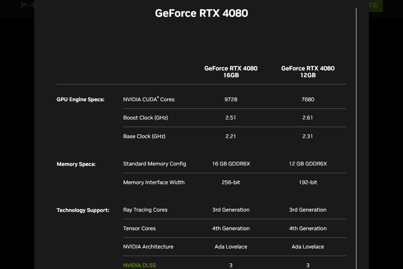Image resolution: width=403 pixels, height=269 pixels.
Task: Click the Tensor Cores row label
Action: [140, 228]
